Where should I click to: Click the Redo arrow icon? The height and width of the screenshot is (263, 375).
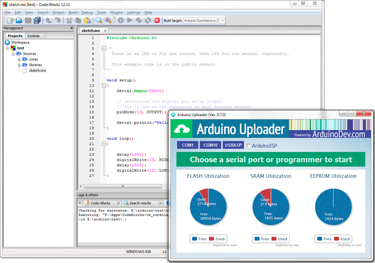(58, 21)
